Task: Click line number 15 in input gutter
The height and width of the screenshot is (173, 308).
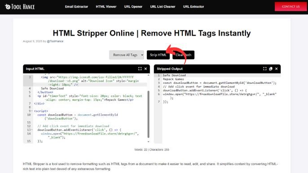Action: [29, 141]
